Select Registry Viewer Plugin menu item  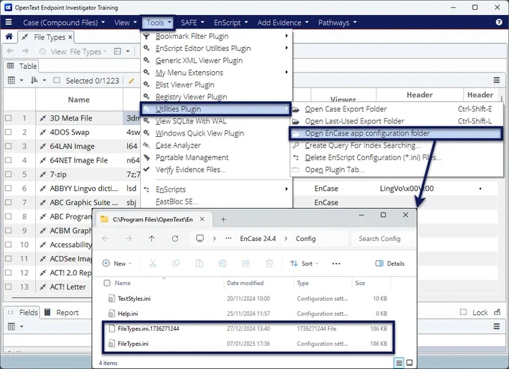click(x=216, y=97)
